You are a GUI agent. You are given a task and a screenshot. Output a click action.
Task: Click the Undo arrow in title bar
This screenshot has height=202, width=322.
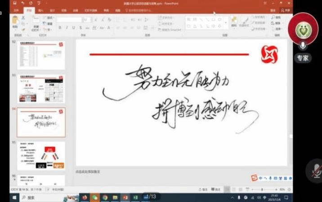[22, 3]
